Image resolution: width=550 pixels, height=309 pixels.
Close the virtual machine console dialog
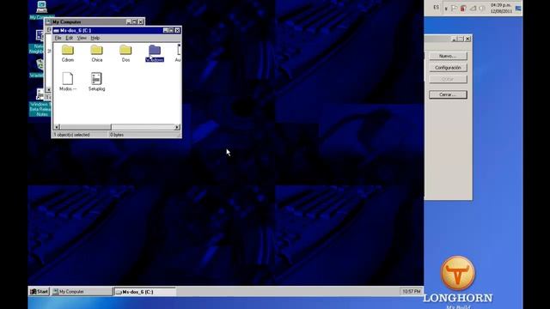click(x=467, y=39)
